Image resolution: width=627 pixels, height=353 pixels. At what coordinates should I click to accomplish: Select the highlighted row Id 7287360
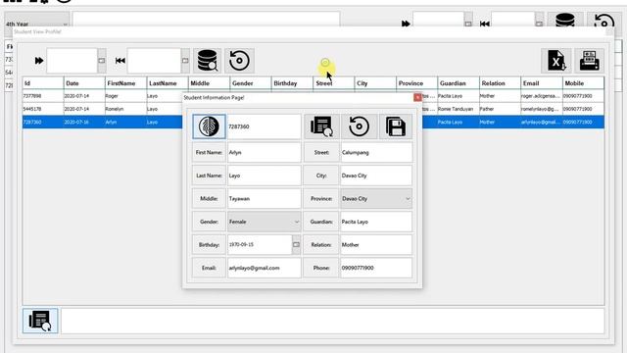pyautogui.click(x=313, y=122)
